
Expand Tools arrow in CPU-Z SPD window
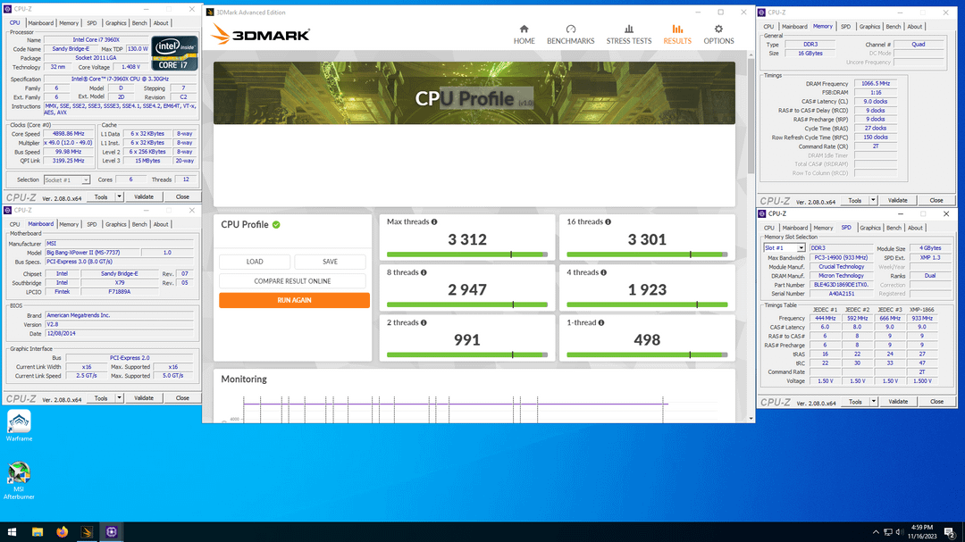(873, 402)
